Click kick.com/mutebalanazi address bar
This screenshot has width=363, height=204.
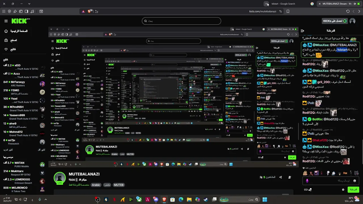[263, 11]
